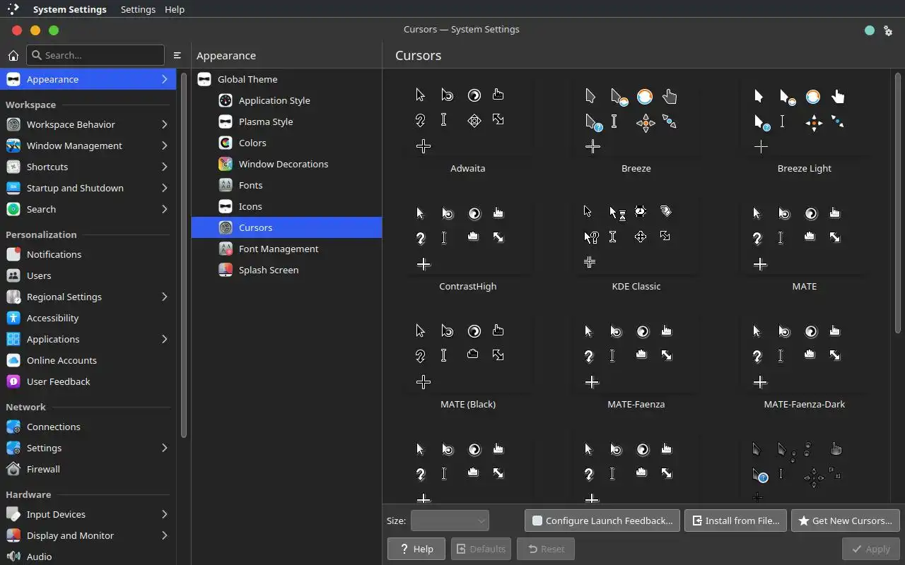
Task: Click the Window Management icon
Action: 13,145
